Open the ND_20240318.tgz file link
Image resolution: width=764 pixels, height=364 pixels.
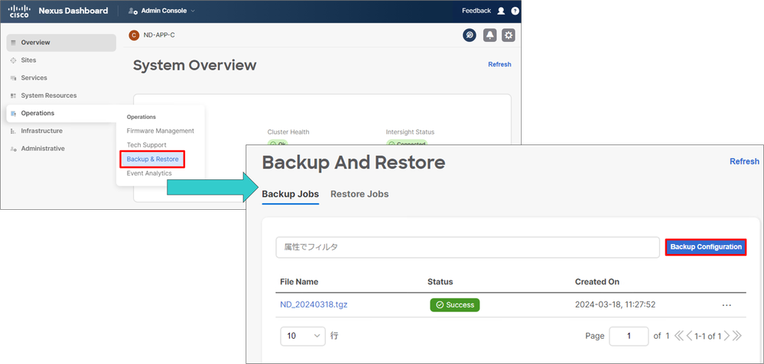314,304
